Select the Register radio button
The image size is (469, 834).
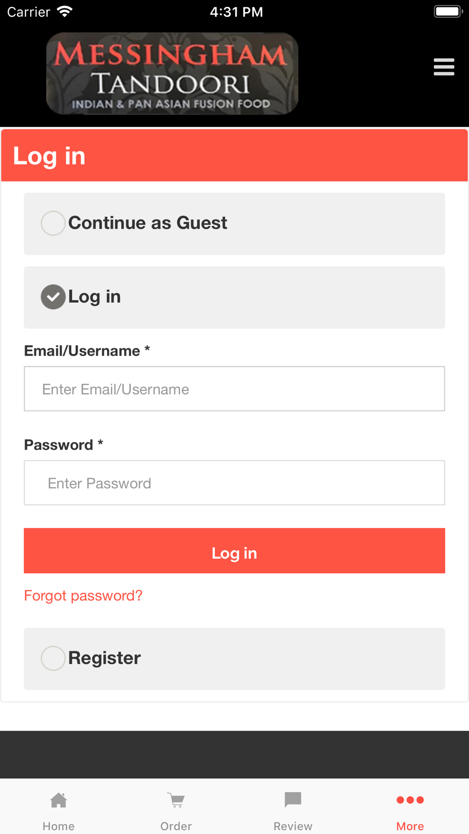(x=53, y=658)
